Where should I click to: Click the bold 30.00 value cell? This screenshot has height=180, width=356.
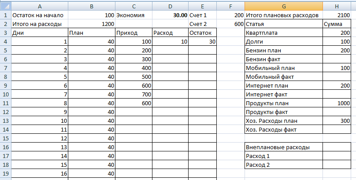[x=170, y=15]
